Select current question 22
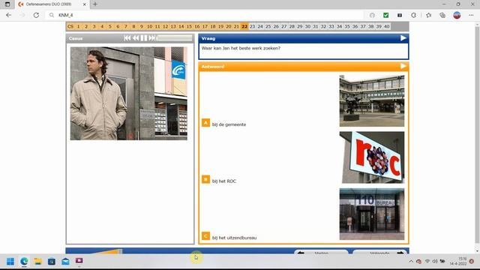Image resolution: width=480 pixels, height=270 pixels. click(244, 27)
